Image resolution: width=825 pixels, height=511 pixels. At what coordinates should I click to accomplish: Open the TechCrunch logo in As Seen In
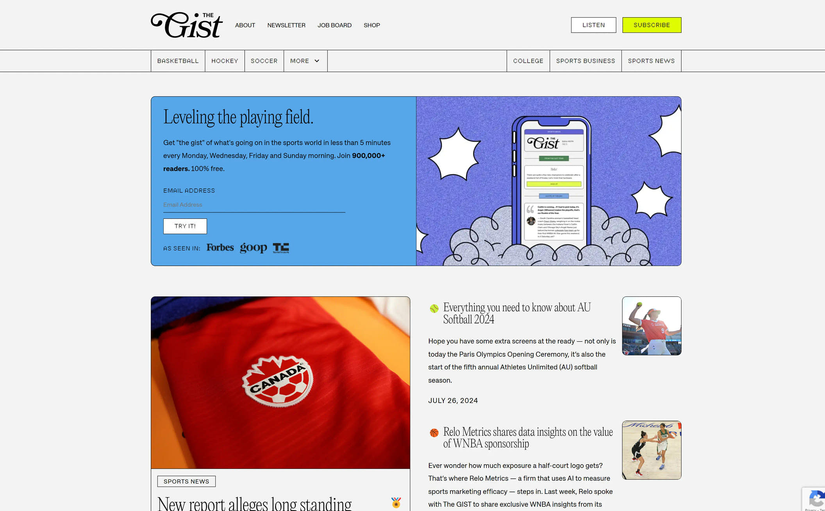pos(281,248)
